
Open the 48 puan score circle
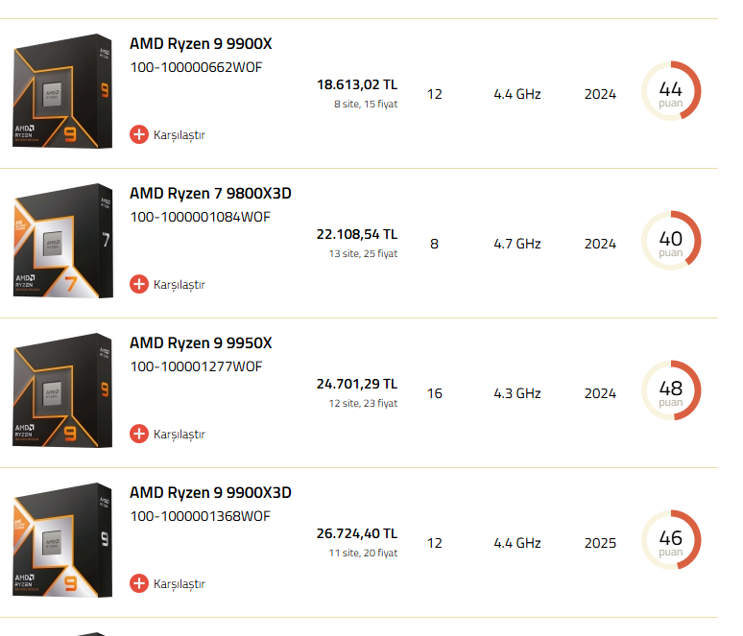coord(671,390)
